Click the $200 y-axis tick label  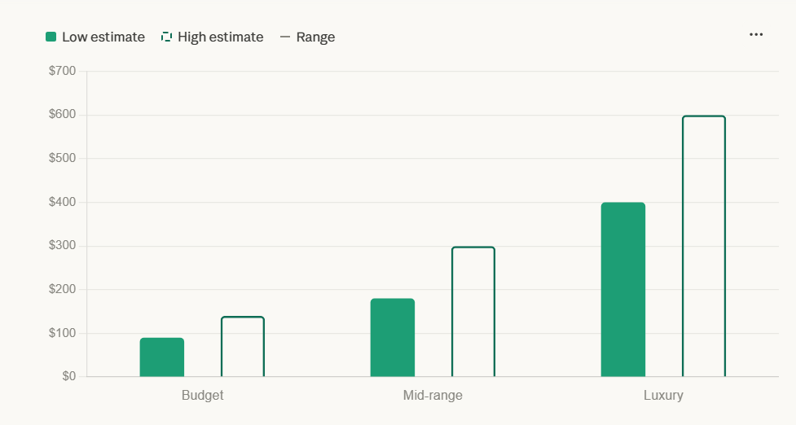pos(63,289)
